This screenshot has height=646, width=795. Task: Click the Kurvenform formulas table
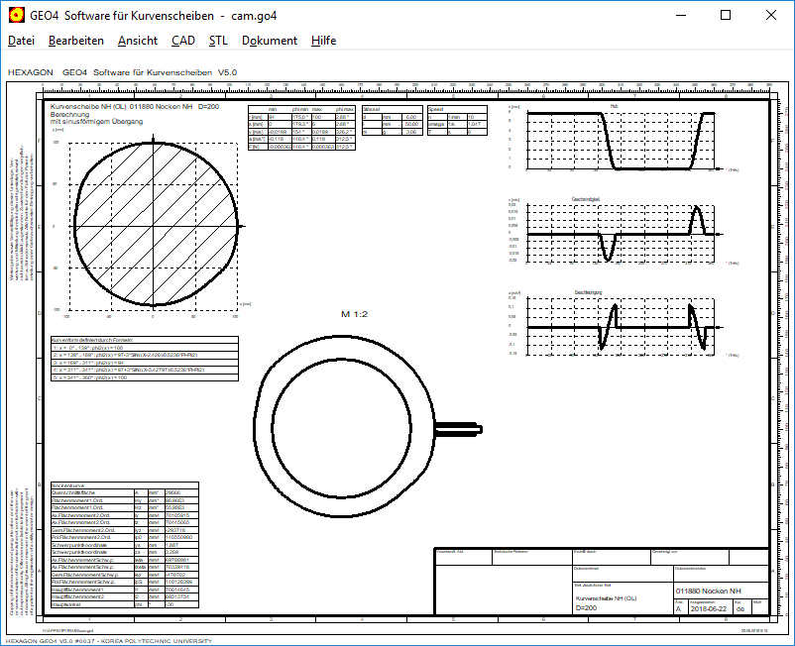144,360
